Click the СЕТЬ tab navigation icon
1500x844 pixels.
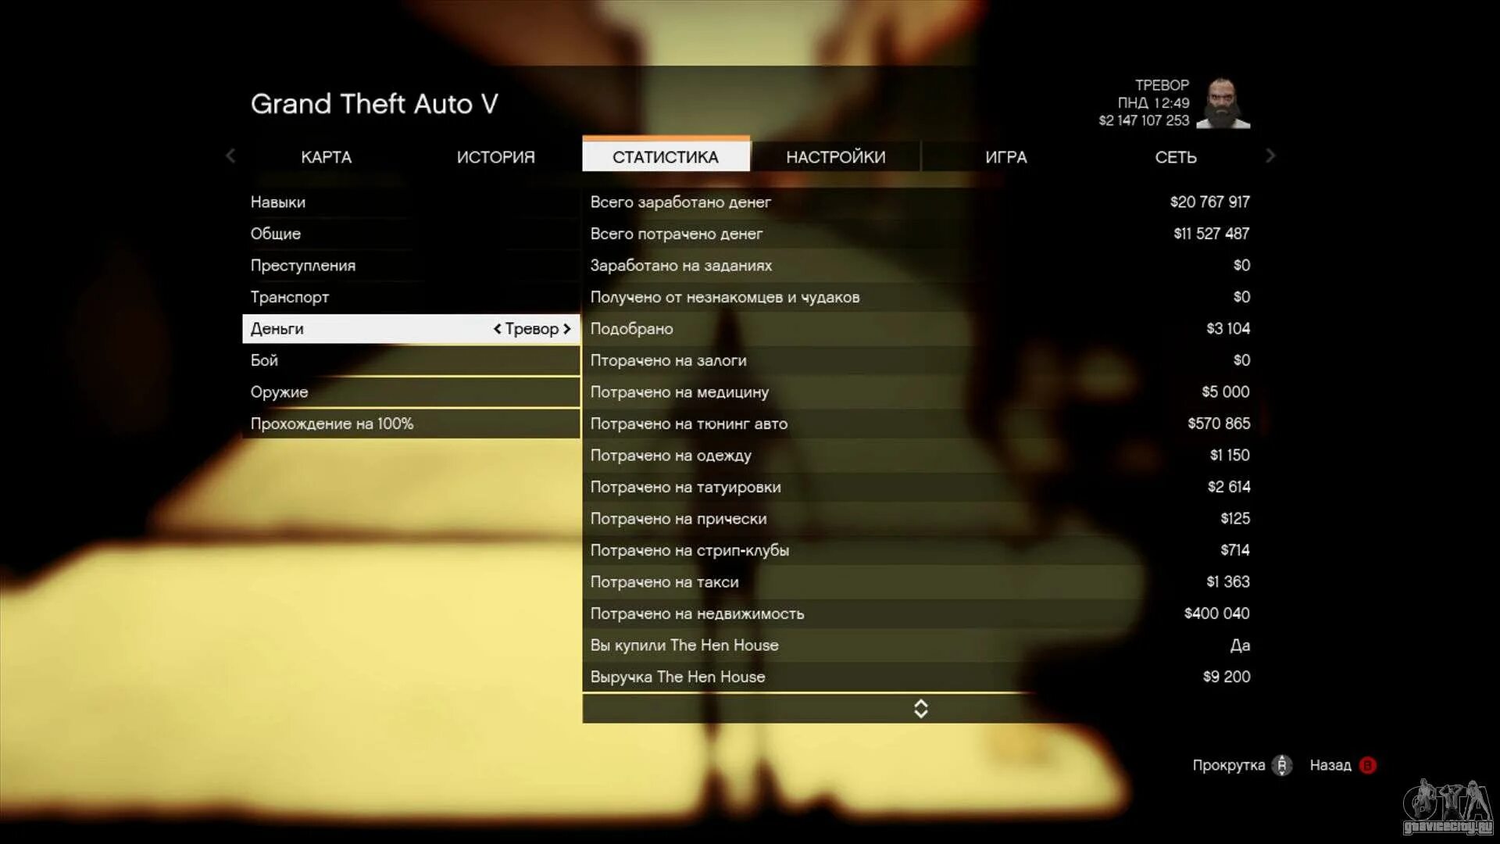pos(1176,156)
